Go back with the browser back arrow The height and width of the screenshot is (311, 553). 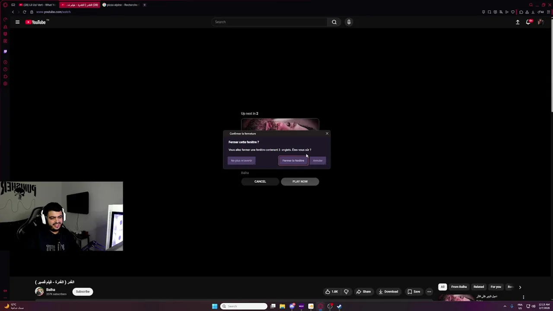click(13, 12)
